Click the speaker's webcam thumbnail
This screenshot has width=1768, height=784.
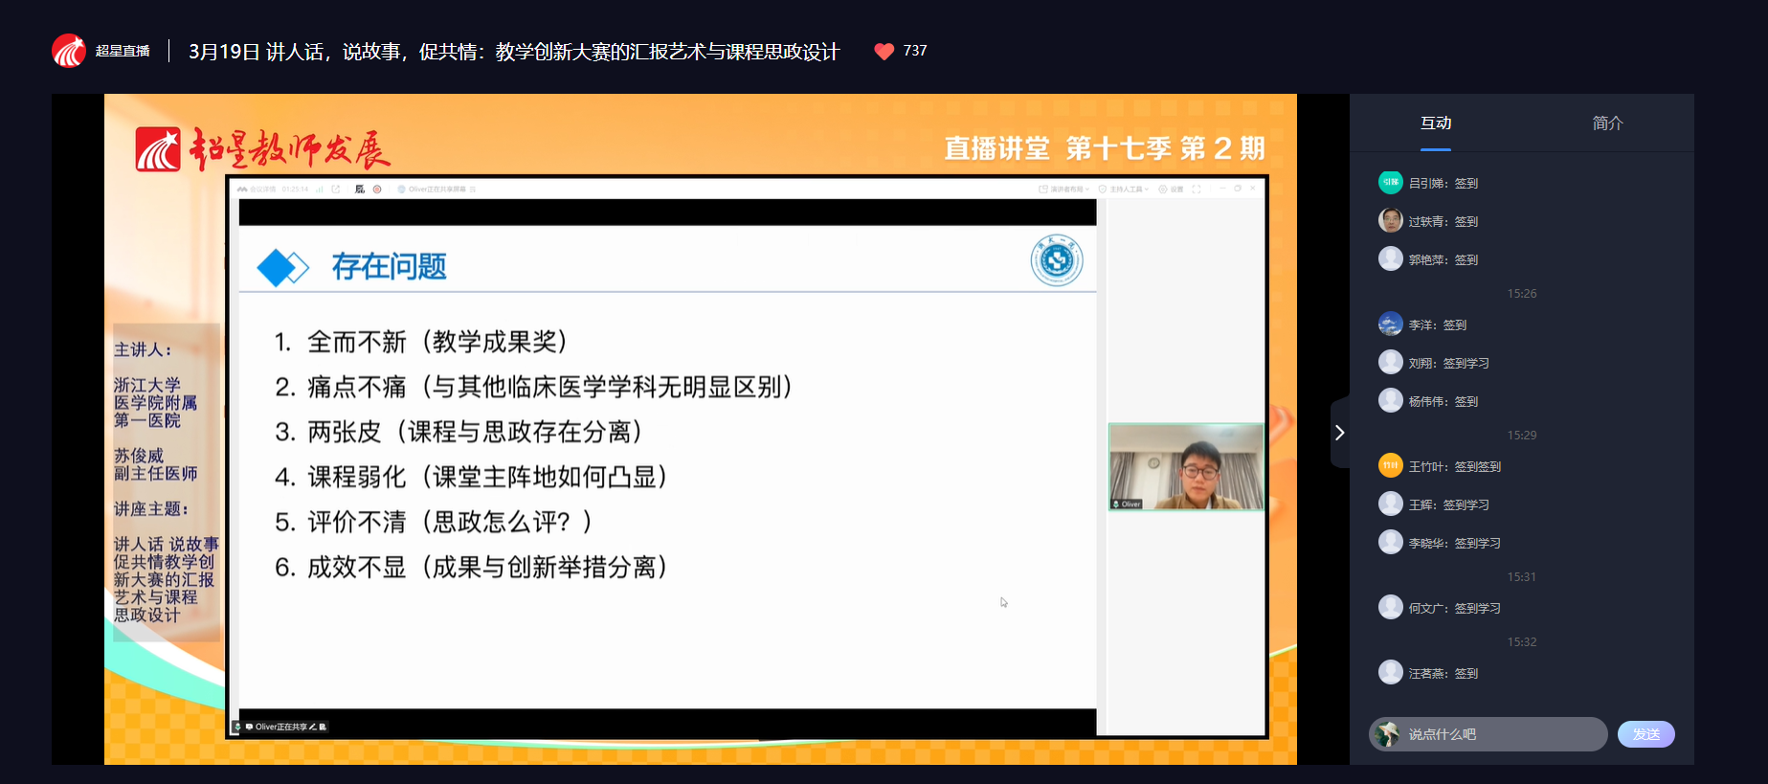[1186, 466]
